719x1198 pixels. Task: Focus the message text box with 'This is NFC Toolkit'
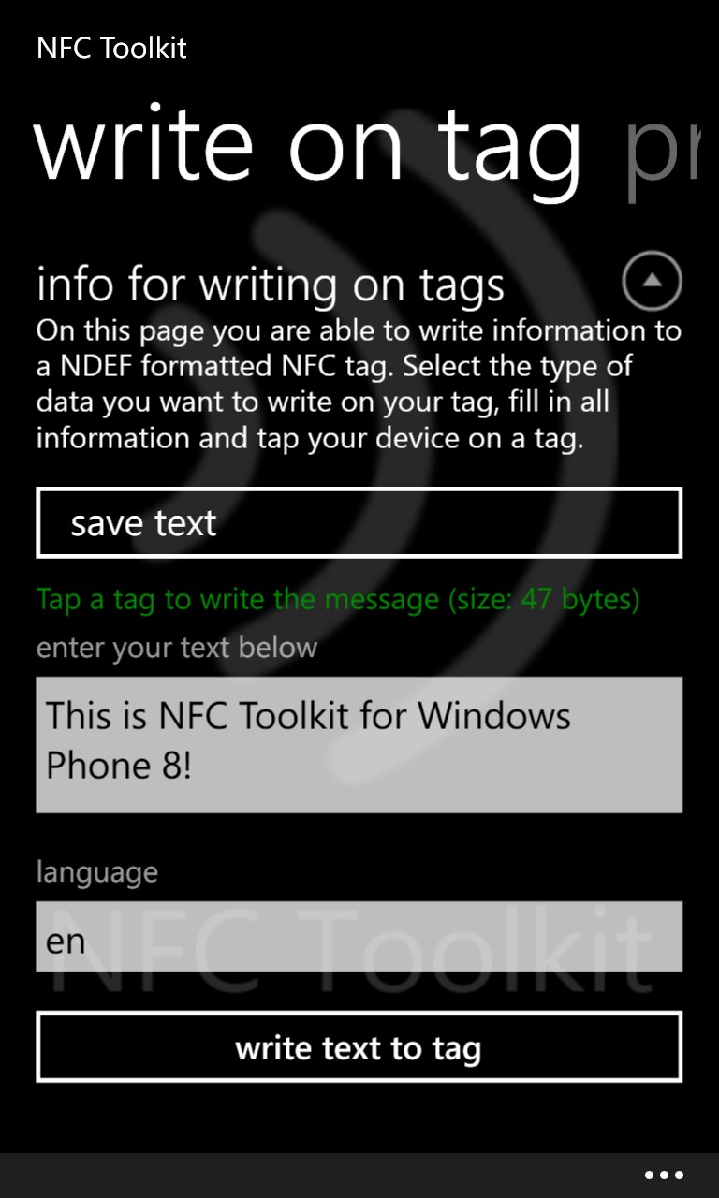(x=359, y=745)
